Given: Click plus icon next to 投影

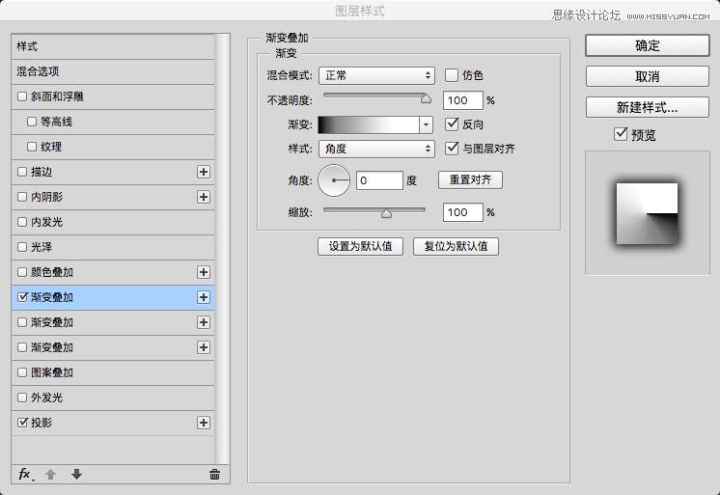Looking at the screenshot, I should pos(204,423).
